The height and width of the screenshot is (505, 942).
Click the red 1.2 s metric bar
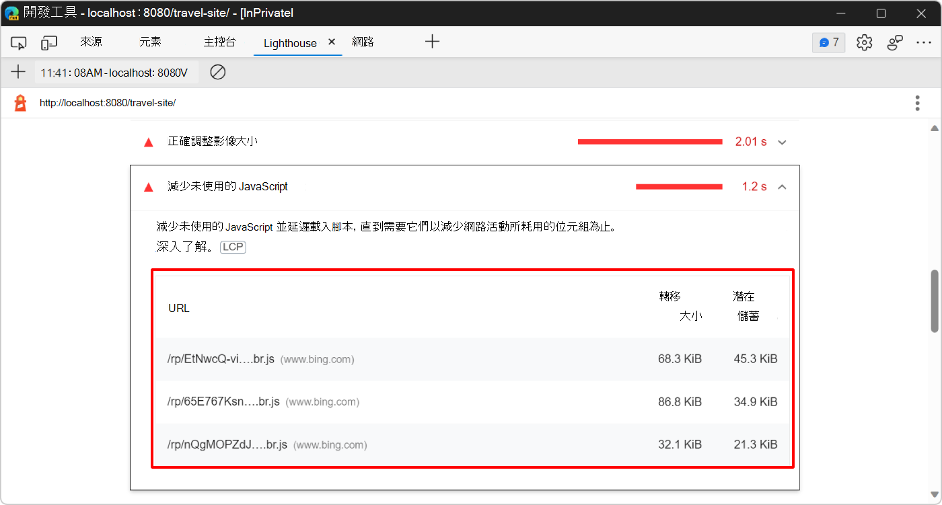[x=678, y=187]
